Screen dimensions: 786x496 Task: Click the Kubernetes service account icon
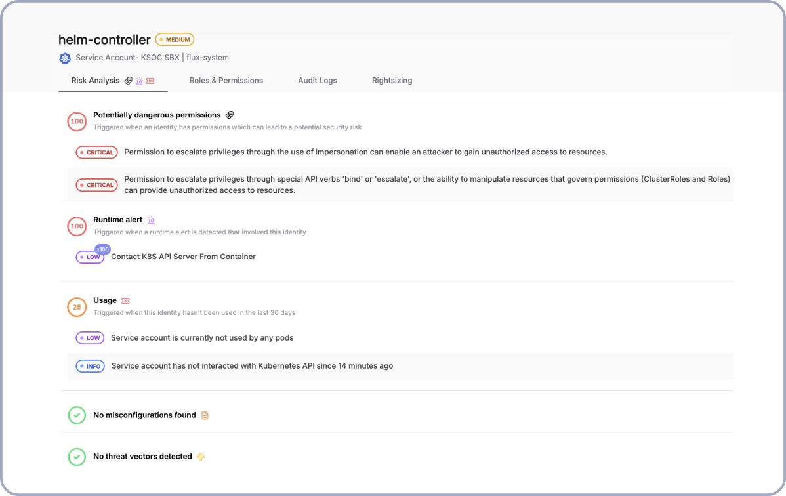[x=64, y=58]
